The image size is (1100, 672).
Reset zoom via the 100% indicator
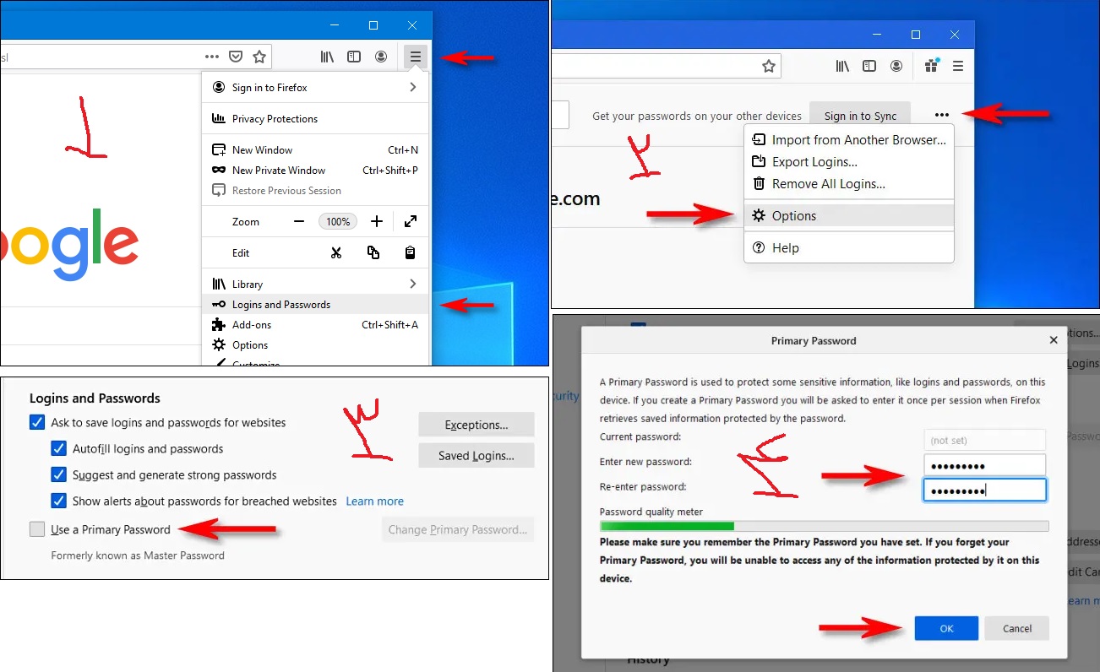pyautogui.click(x=338, y=221)
